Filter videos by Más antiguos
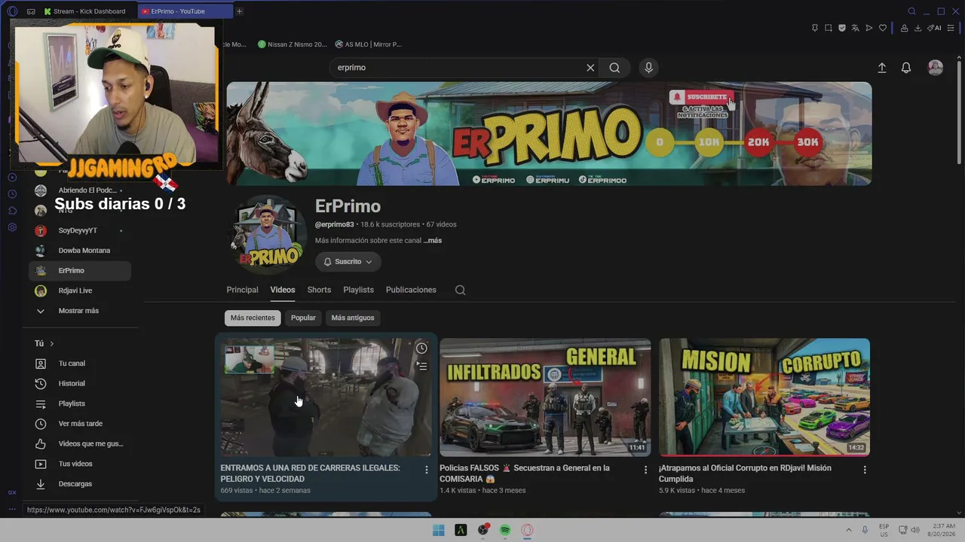Screen dimensions: 965x542 tap(353, 318)
